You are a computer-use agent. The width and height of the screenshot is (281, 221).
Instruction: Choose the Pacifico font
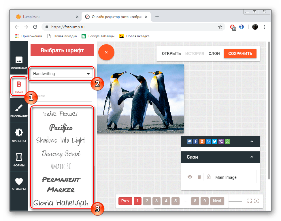(61, 127)
